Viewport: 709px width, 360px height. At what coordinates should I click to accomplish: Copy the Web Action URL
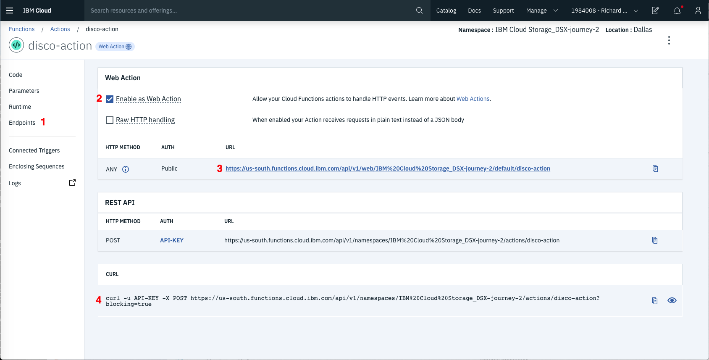(x=655, y=168)
